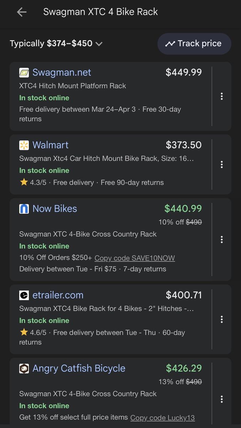Screen dimensions: 241x428
Task: Open the Angry Catfish Bicycle link
Action: tap(79, 368)
